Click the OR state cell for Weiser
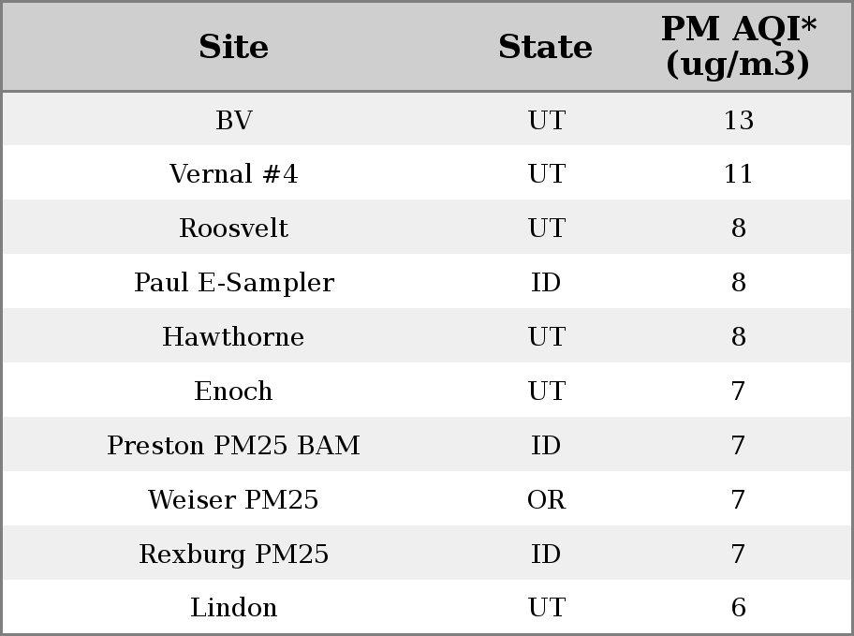The height and width of the screenshot is (636, 854). click(x=546, y=499)
